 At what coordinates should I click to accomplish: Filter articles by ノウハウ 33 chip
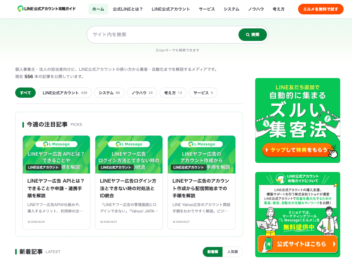[x=142, y=93]
